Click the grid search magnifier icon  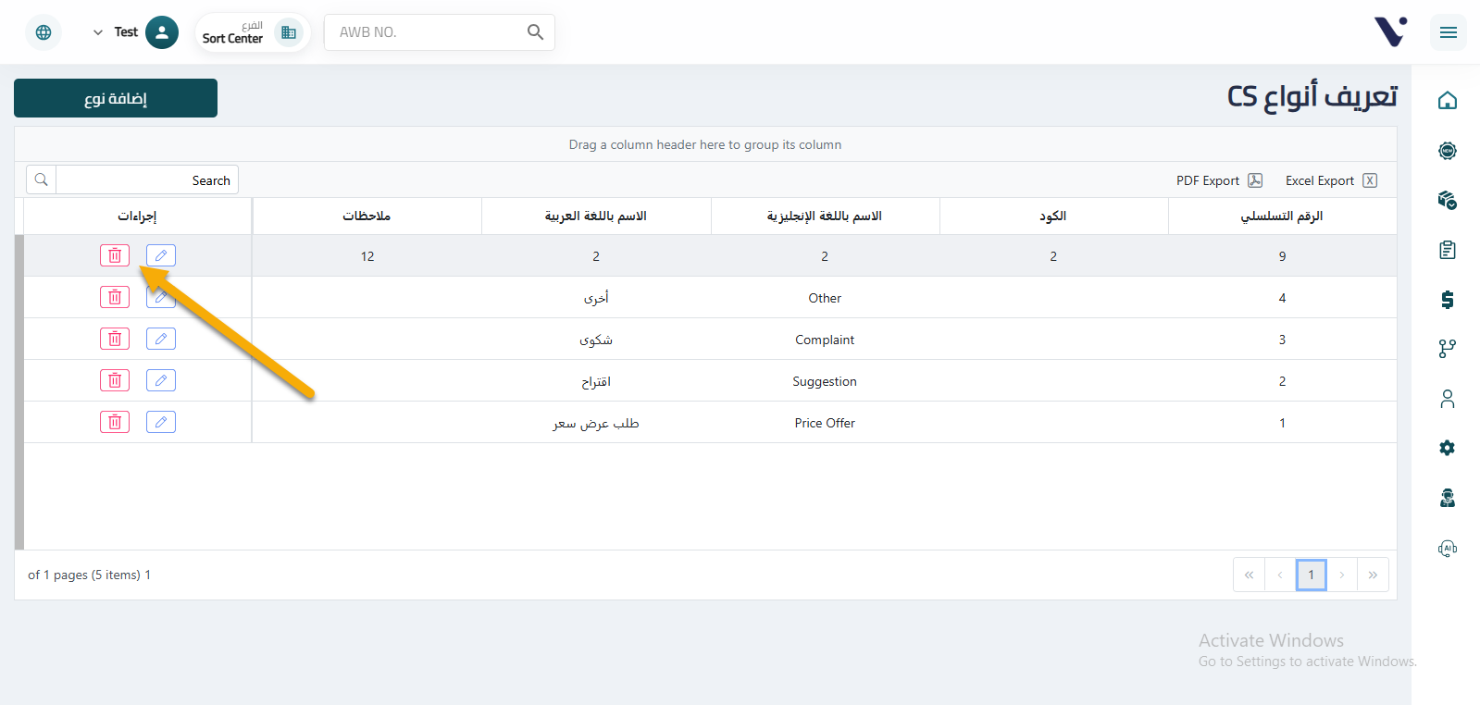tap(42, 179)
